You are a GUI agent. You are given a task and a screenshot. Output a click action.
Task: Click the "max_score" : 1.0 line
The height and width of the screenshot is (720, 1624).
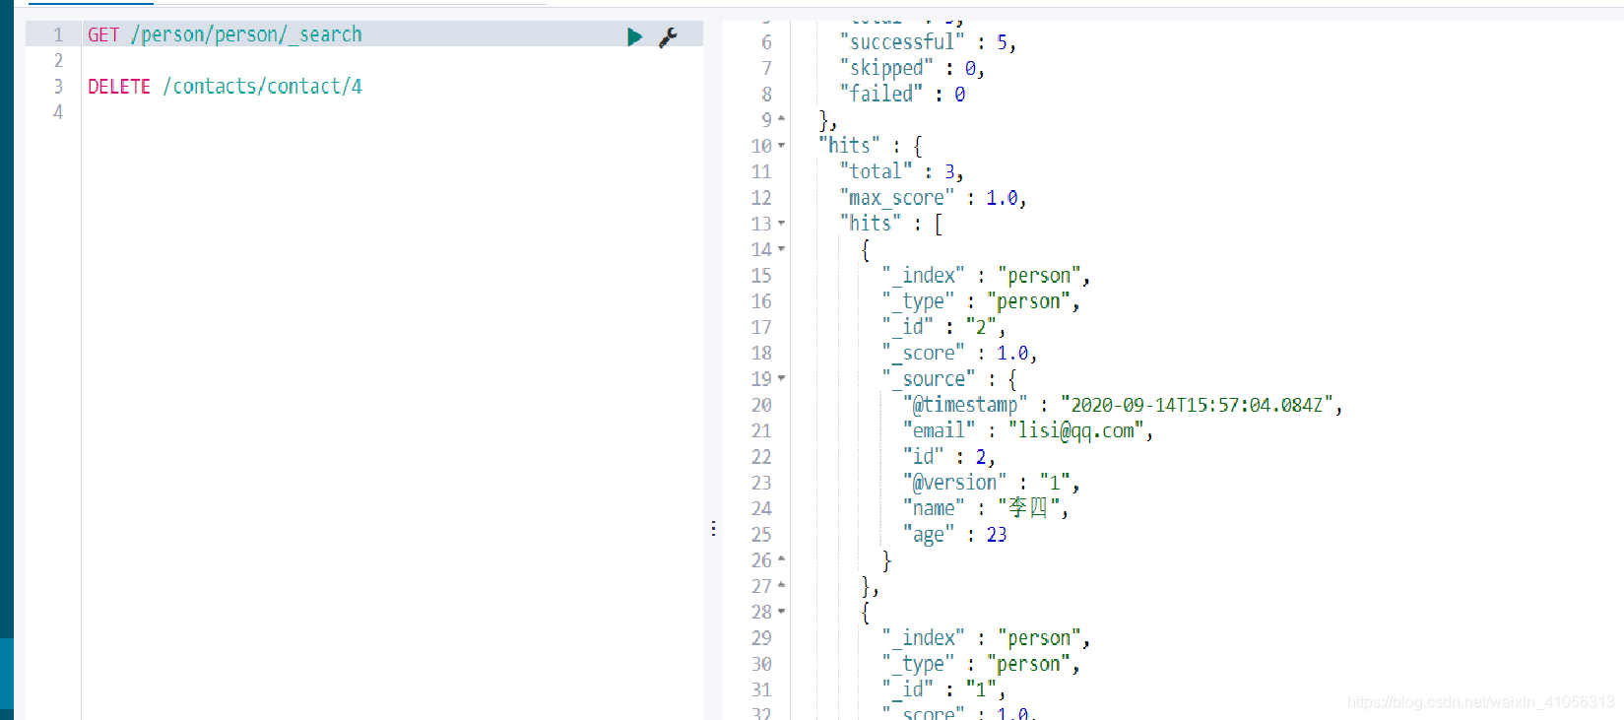(933, 198)
